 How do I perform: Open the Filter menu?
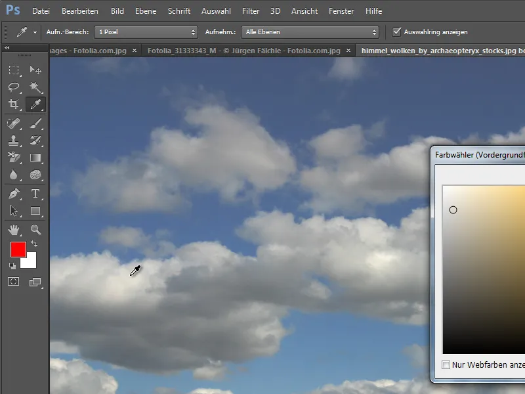pos(251,11)
